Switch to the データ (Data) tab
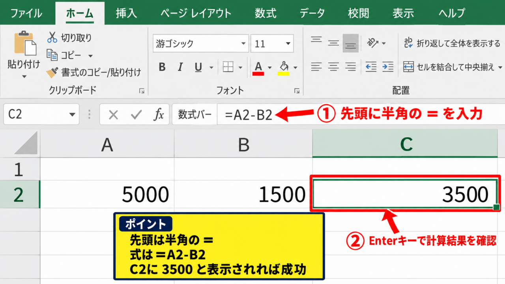 coord(312,13)
